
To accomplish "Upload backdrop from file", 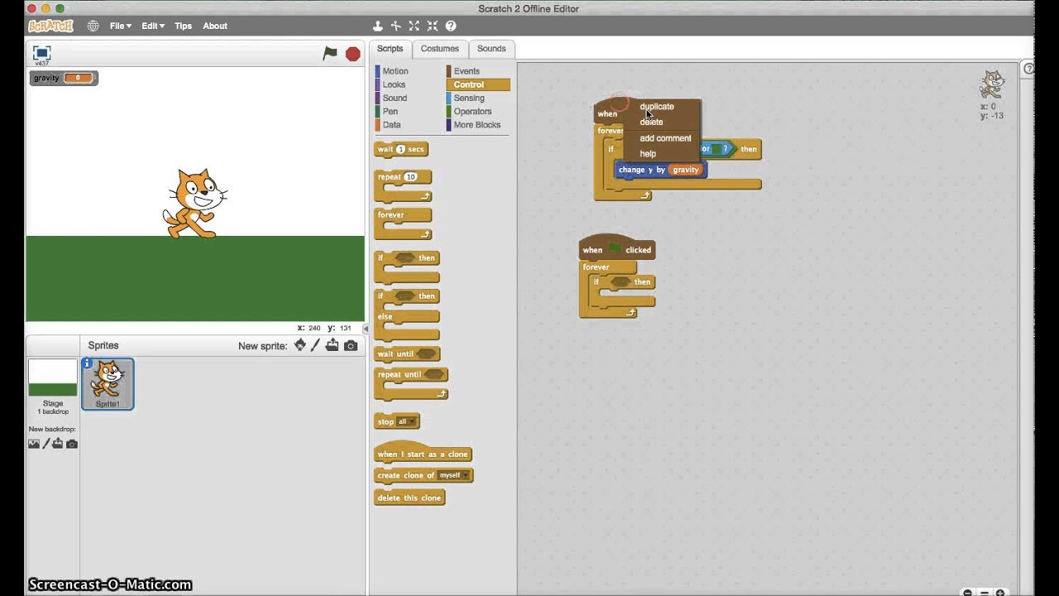I will 58,444.
